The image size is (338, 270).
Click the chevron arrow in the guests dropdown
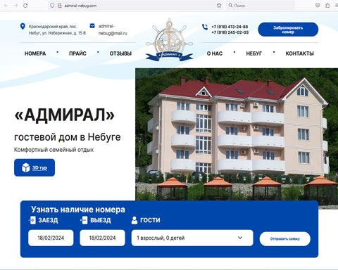pyautogui.click(x=240, y=238)
